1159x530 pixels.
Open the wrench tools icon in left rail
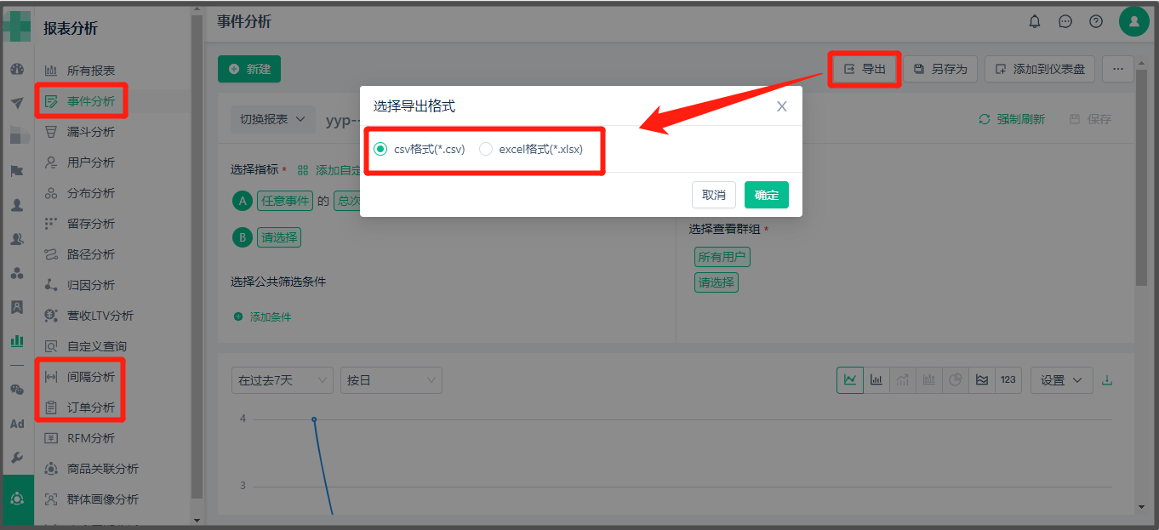click(17, 458)
